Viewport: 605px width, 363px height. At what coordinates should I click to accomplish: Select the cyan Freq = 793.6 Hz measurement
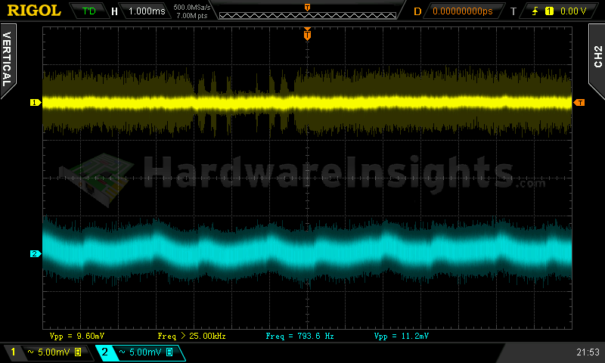coord(301,335)
